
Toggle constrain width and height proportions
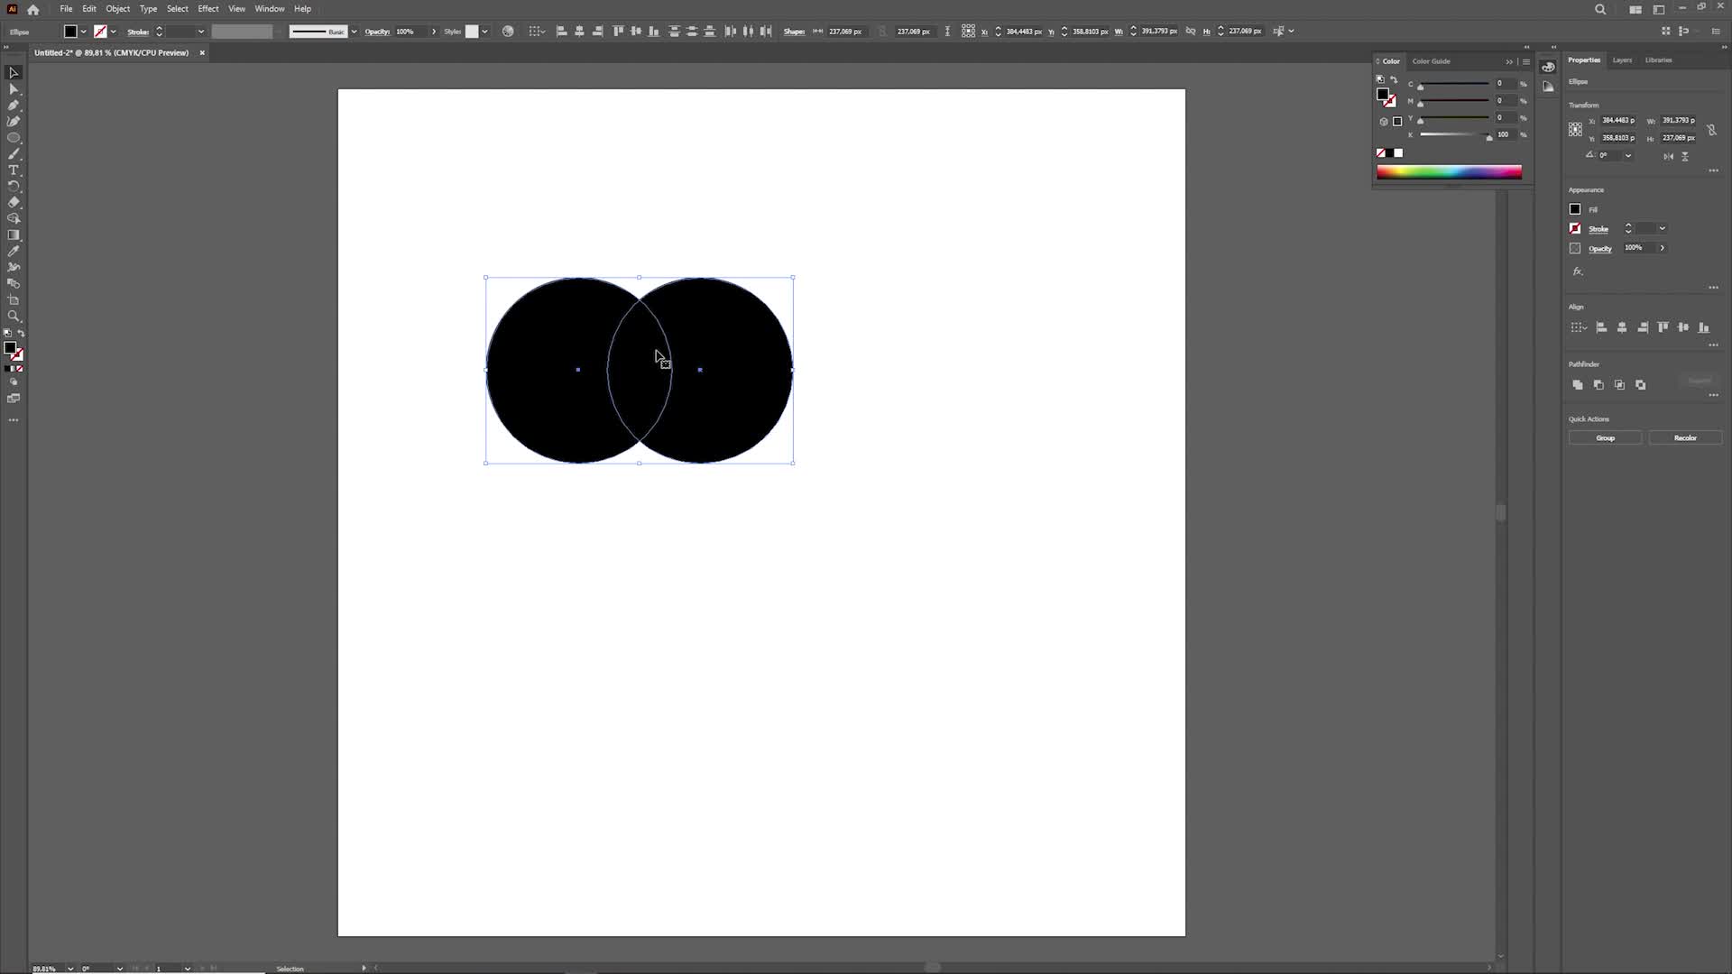click(x=1711, y=130)
